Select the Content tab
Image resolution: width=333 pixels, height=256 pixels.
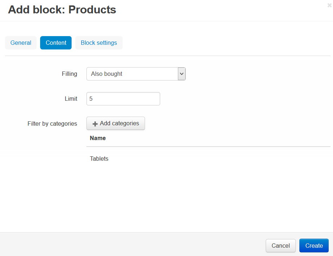tap(56, 43)
